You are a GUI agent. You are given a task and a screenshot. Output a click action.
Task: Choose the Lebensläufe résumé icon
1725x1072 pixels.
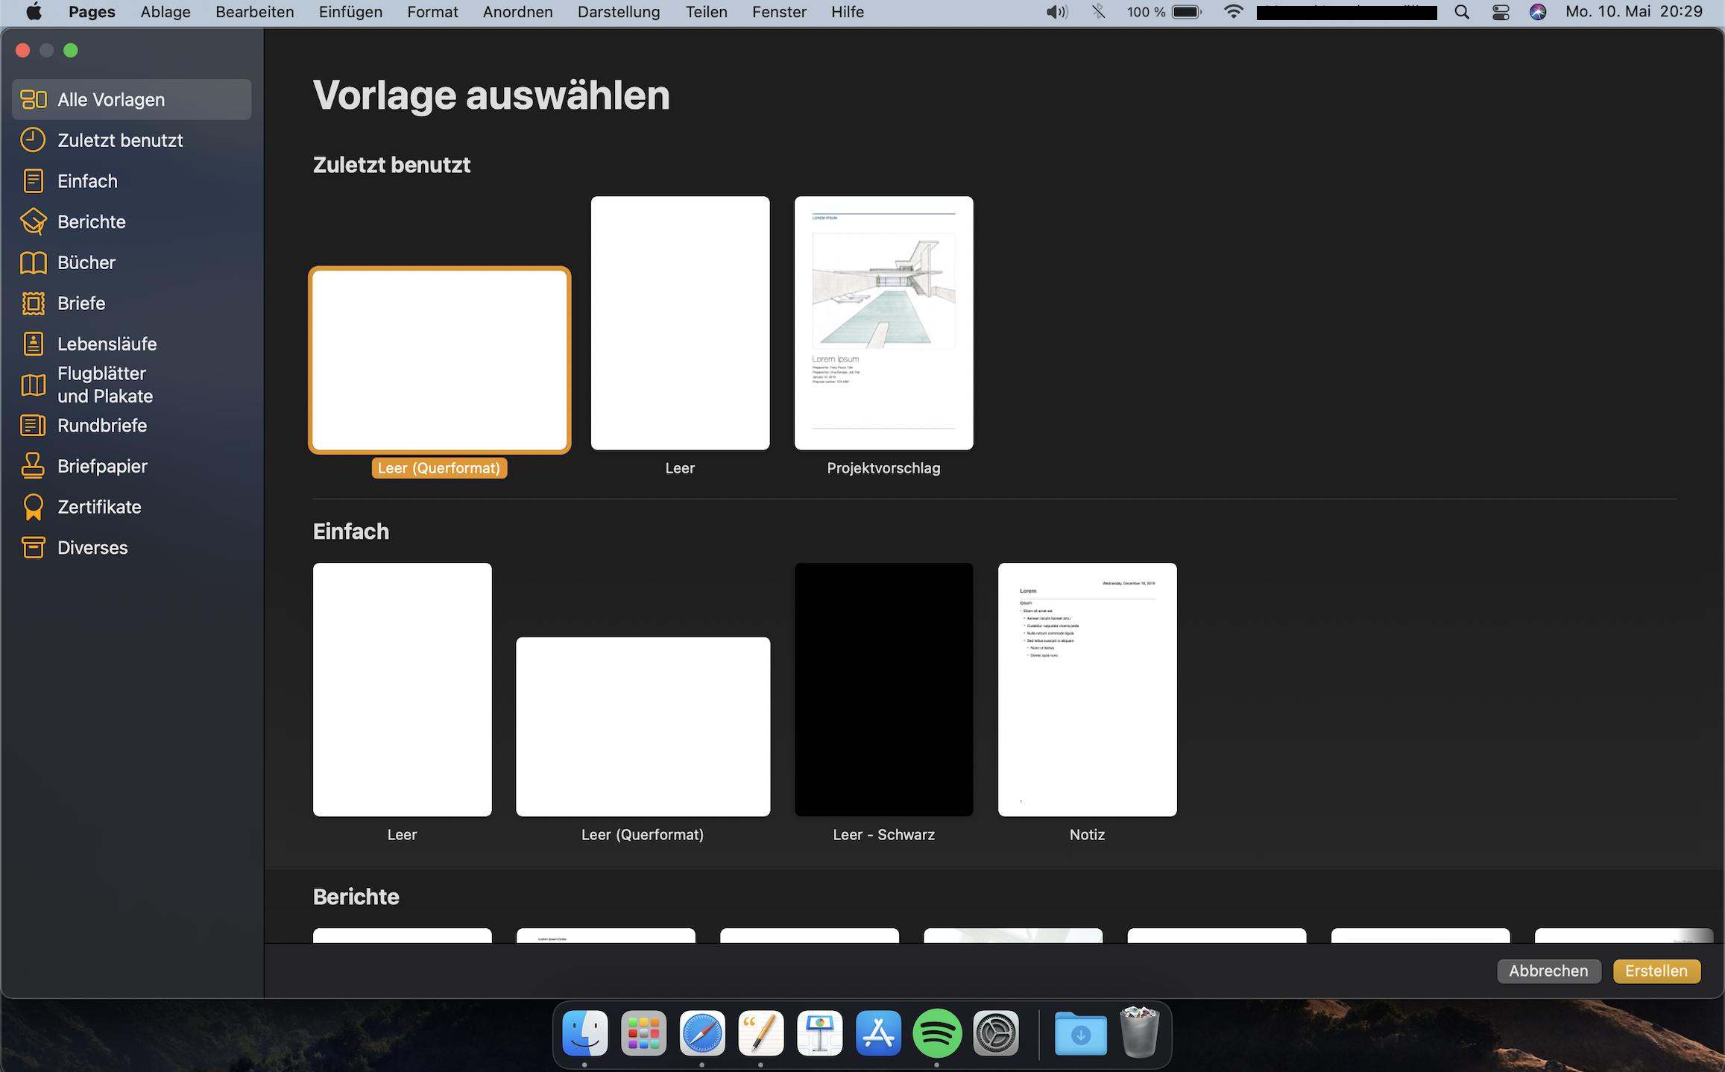click(x=33, y=344)
